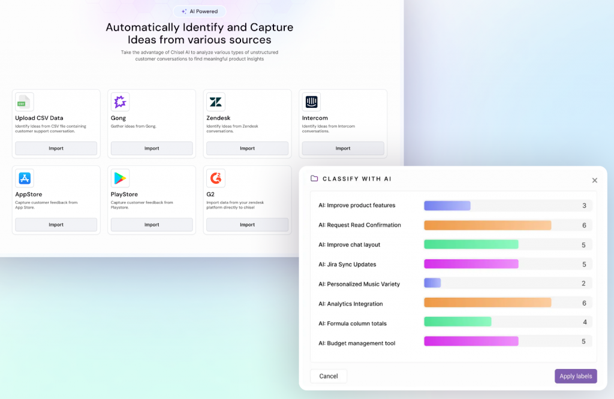The height and width of the screenshot is (399, 614).
Task: Click the Analytics Integration orange bar
Action: [x=487, y=303]
